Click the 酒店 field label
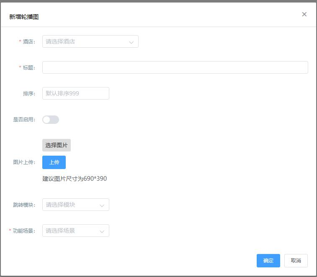Viewport: 317px width, 277px height. pos(29,42)
